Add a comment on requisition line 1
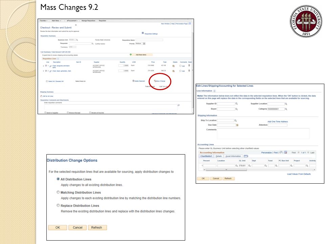325x244 pixels. click(x=182, y=66)
